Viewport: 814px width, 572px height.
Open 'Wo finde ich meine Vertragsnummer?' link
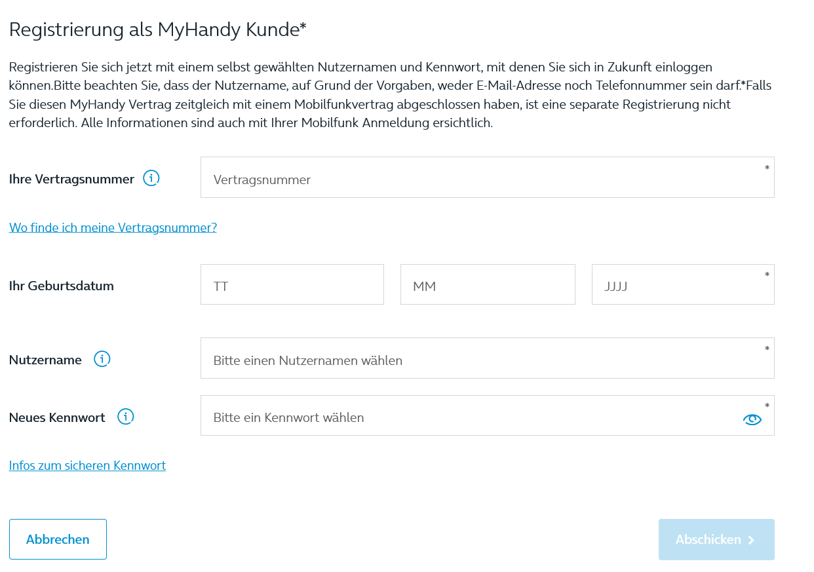(113, 227)
